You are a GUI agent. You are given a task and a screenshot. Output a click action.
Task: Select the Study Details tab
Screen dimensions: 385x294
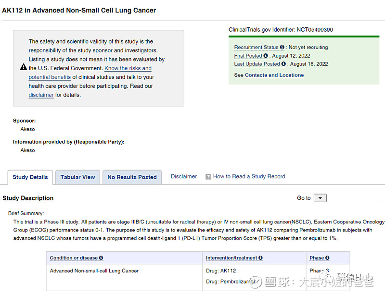[x=30, y=177]
